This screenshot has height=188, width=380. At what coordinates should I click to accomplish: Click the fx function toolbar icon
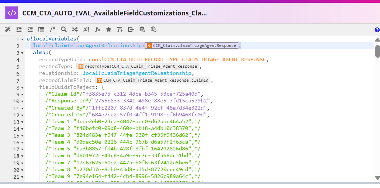click(x=98, y=29)
